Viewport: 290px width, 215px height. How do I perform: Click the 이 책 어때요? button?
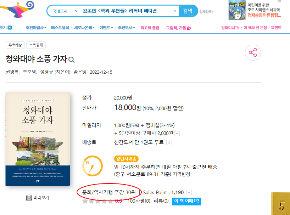(x=186, y=201)
